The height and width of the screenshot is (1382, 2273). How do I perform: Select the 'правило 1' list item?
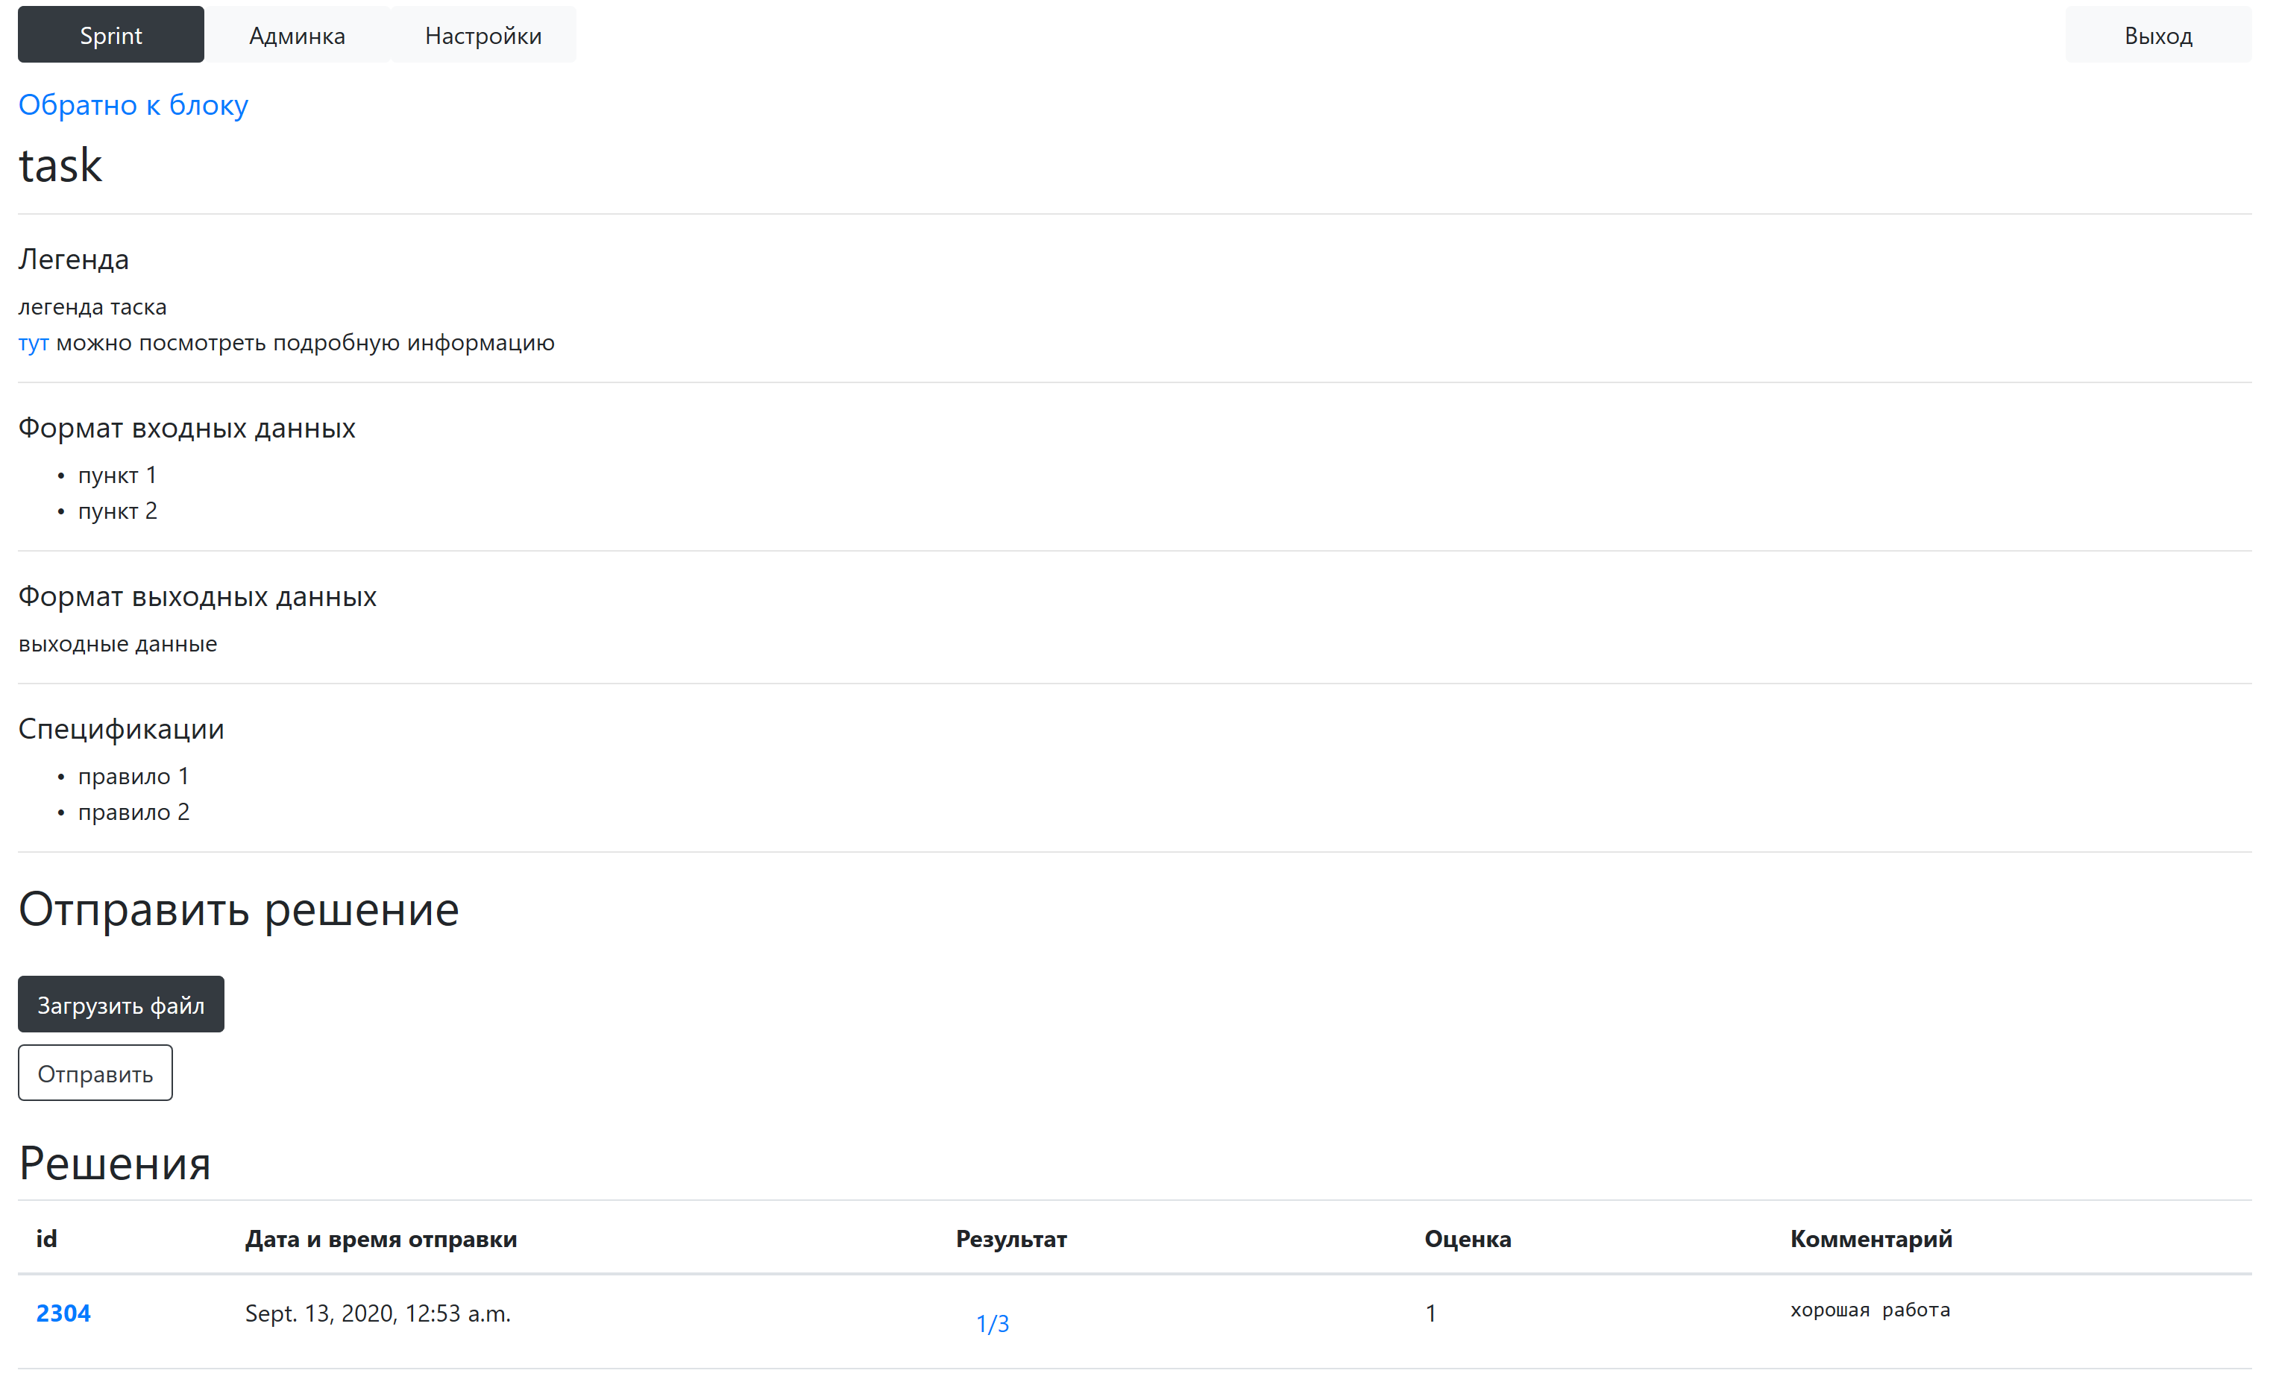133,777
